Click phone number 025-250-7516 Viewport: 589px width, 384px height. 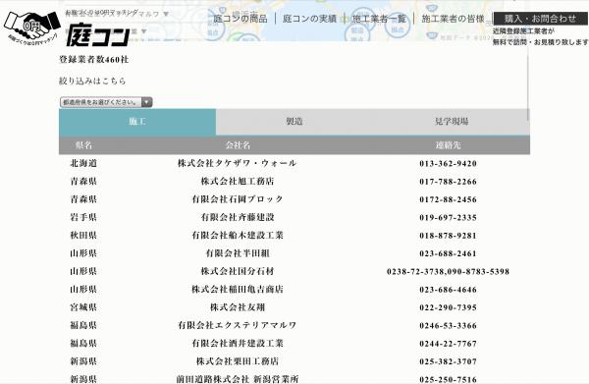[449, 379]
